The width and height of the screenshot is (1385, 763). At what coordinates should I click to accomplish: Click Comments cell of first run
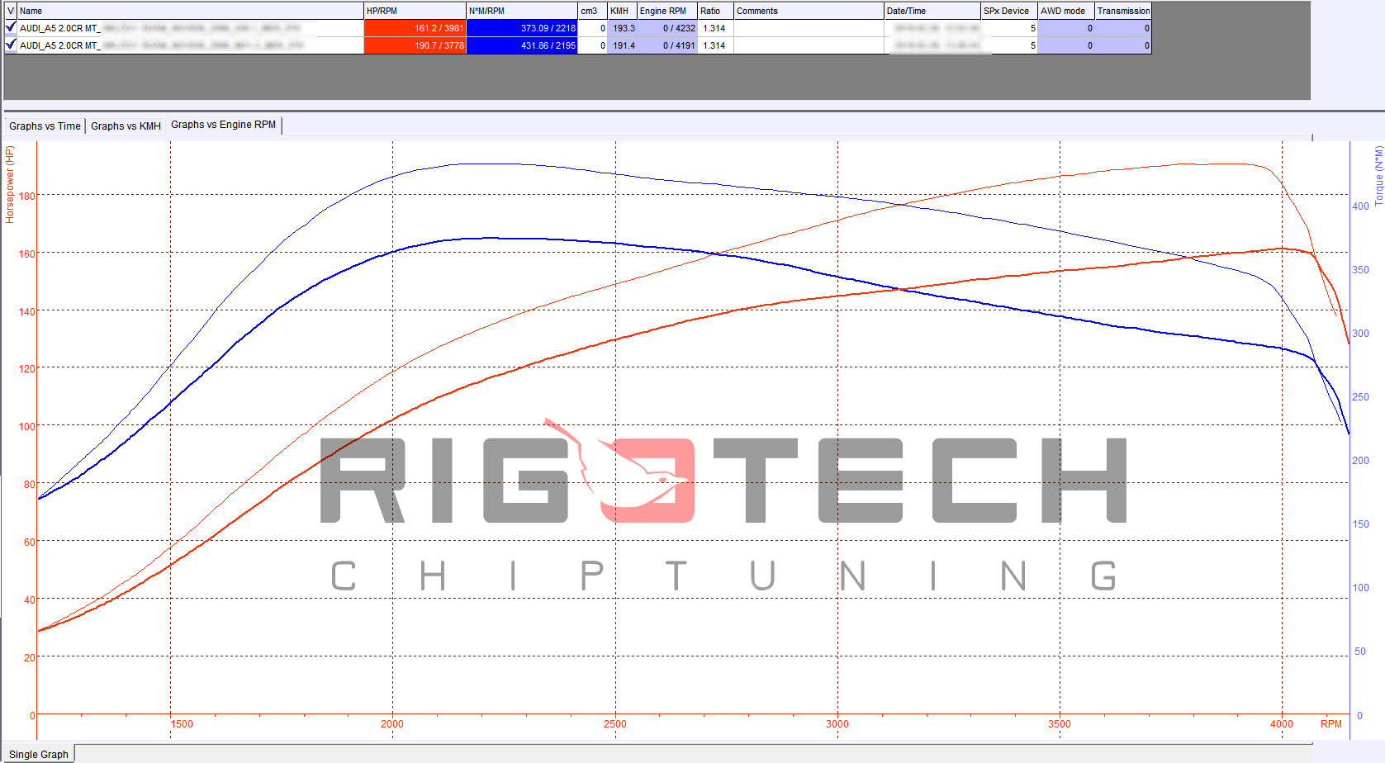click(x=809, y=28)
